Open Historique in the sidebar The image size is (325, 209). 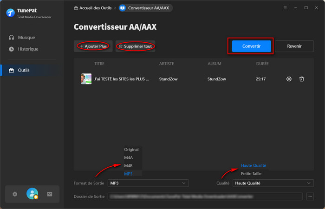28,49
